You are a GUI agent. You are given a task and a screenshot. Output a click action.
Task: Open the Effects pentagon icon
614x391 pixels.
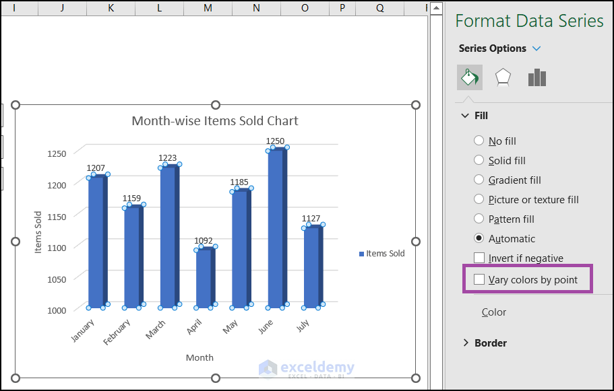pyautogui.click(x=503, y=77)
